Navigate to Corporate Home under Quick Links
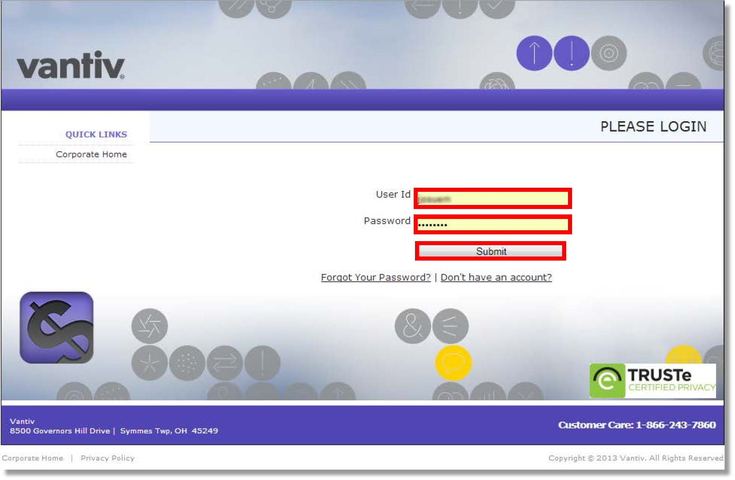Screen dimensions: 735x480 point(91,154)
